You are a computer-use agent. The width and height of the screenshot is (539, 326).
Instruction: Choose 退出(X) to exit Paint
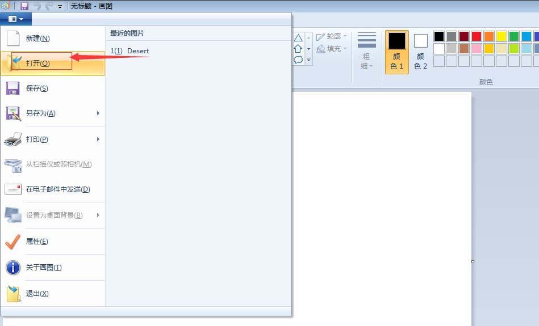coord(53,294)
